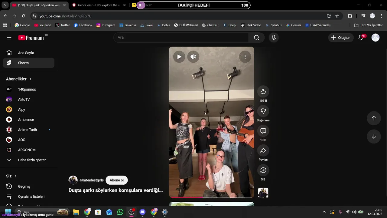
Task: Open the 140journos subscription
Action: coord(29,89)
